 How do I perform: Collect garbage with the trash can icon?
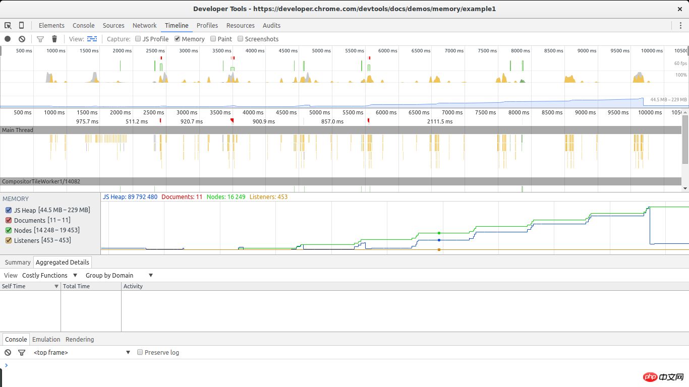tap(54, 39)
